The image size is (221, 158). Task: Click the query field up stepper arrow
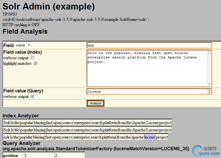[209, 90]
